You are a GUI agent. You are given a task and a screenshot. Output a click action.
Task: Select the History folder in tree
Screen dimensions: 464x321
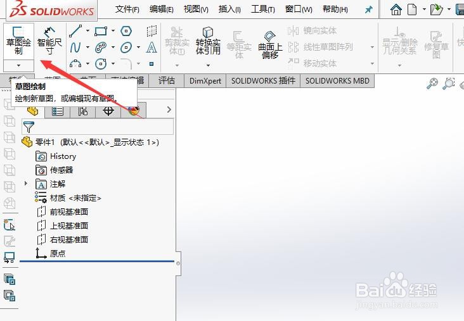63,156
